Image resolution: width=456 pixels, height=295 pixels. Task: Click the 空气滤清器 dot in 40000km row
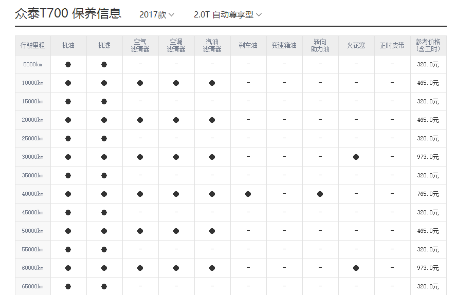(x=140, y=194)
